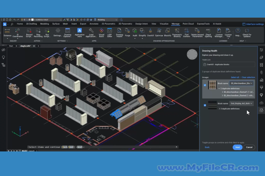The image size is (265, 176).
Task: Open Drawing Explorer
Action: click(x=68, y=33)
